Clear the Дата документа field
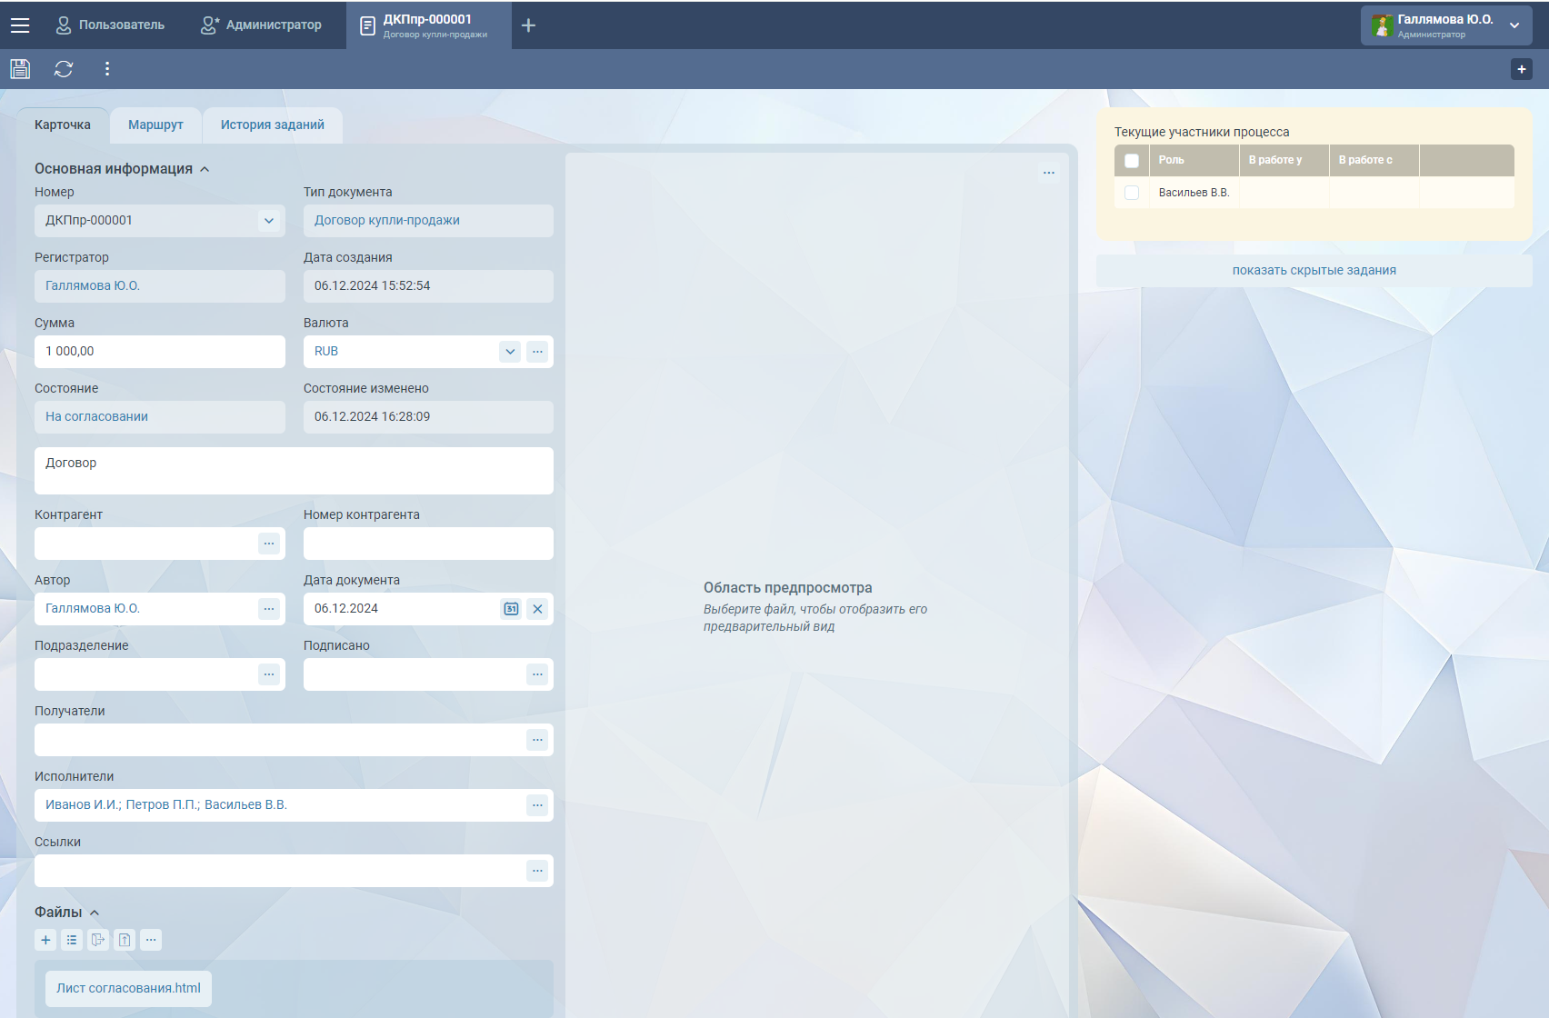The width and height of the screenshot is (1549, 1018). pyautogui.click(x=537, y=609)
